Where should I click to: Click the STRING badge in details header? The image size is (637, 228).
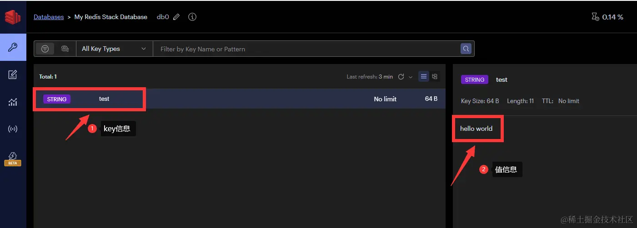(475, 79)
